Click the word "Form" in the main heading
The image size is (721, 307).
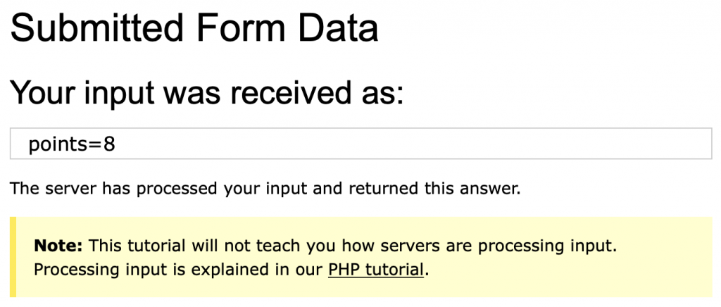coord(236,27)
